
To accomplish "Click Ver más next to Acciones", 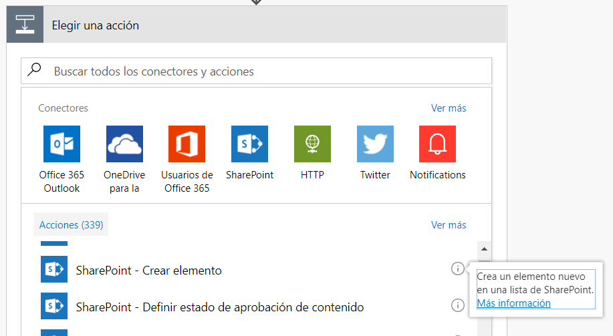I will click(x=449, y=225).
